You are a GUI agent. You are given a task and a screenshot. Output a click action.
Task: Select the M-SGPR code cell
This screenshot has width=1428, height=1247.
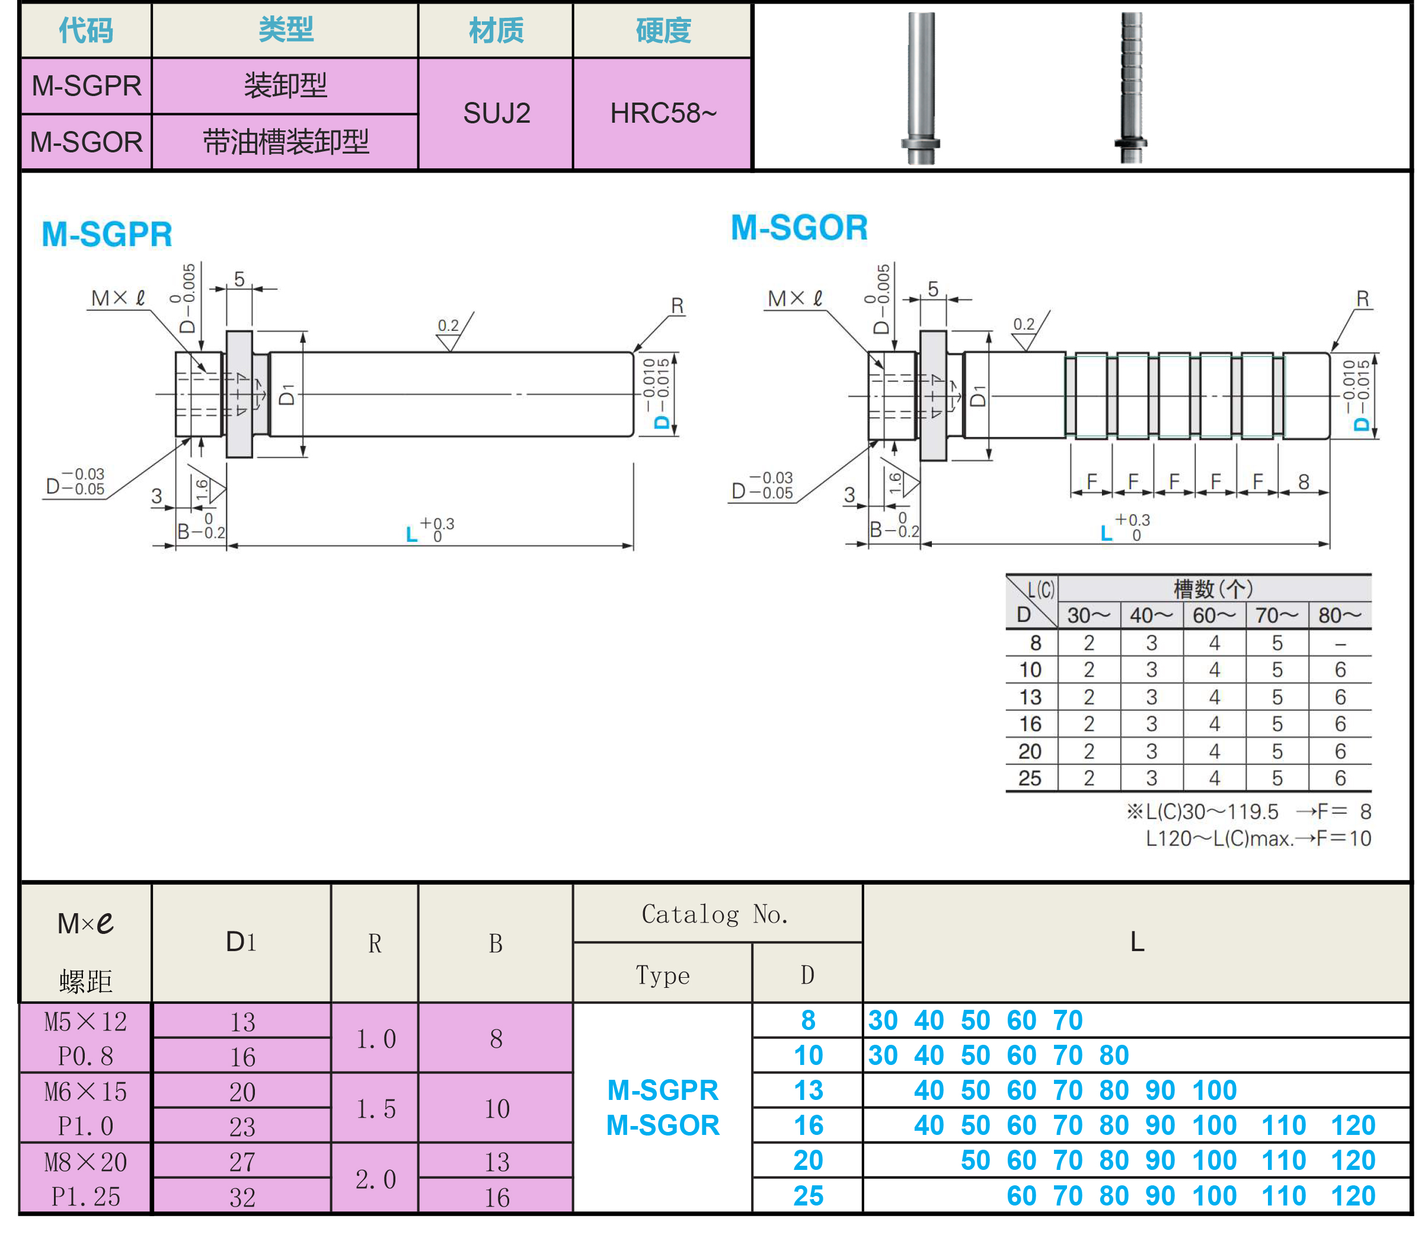87,85
